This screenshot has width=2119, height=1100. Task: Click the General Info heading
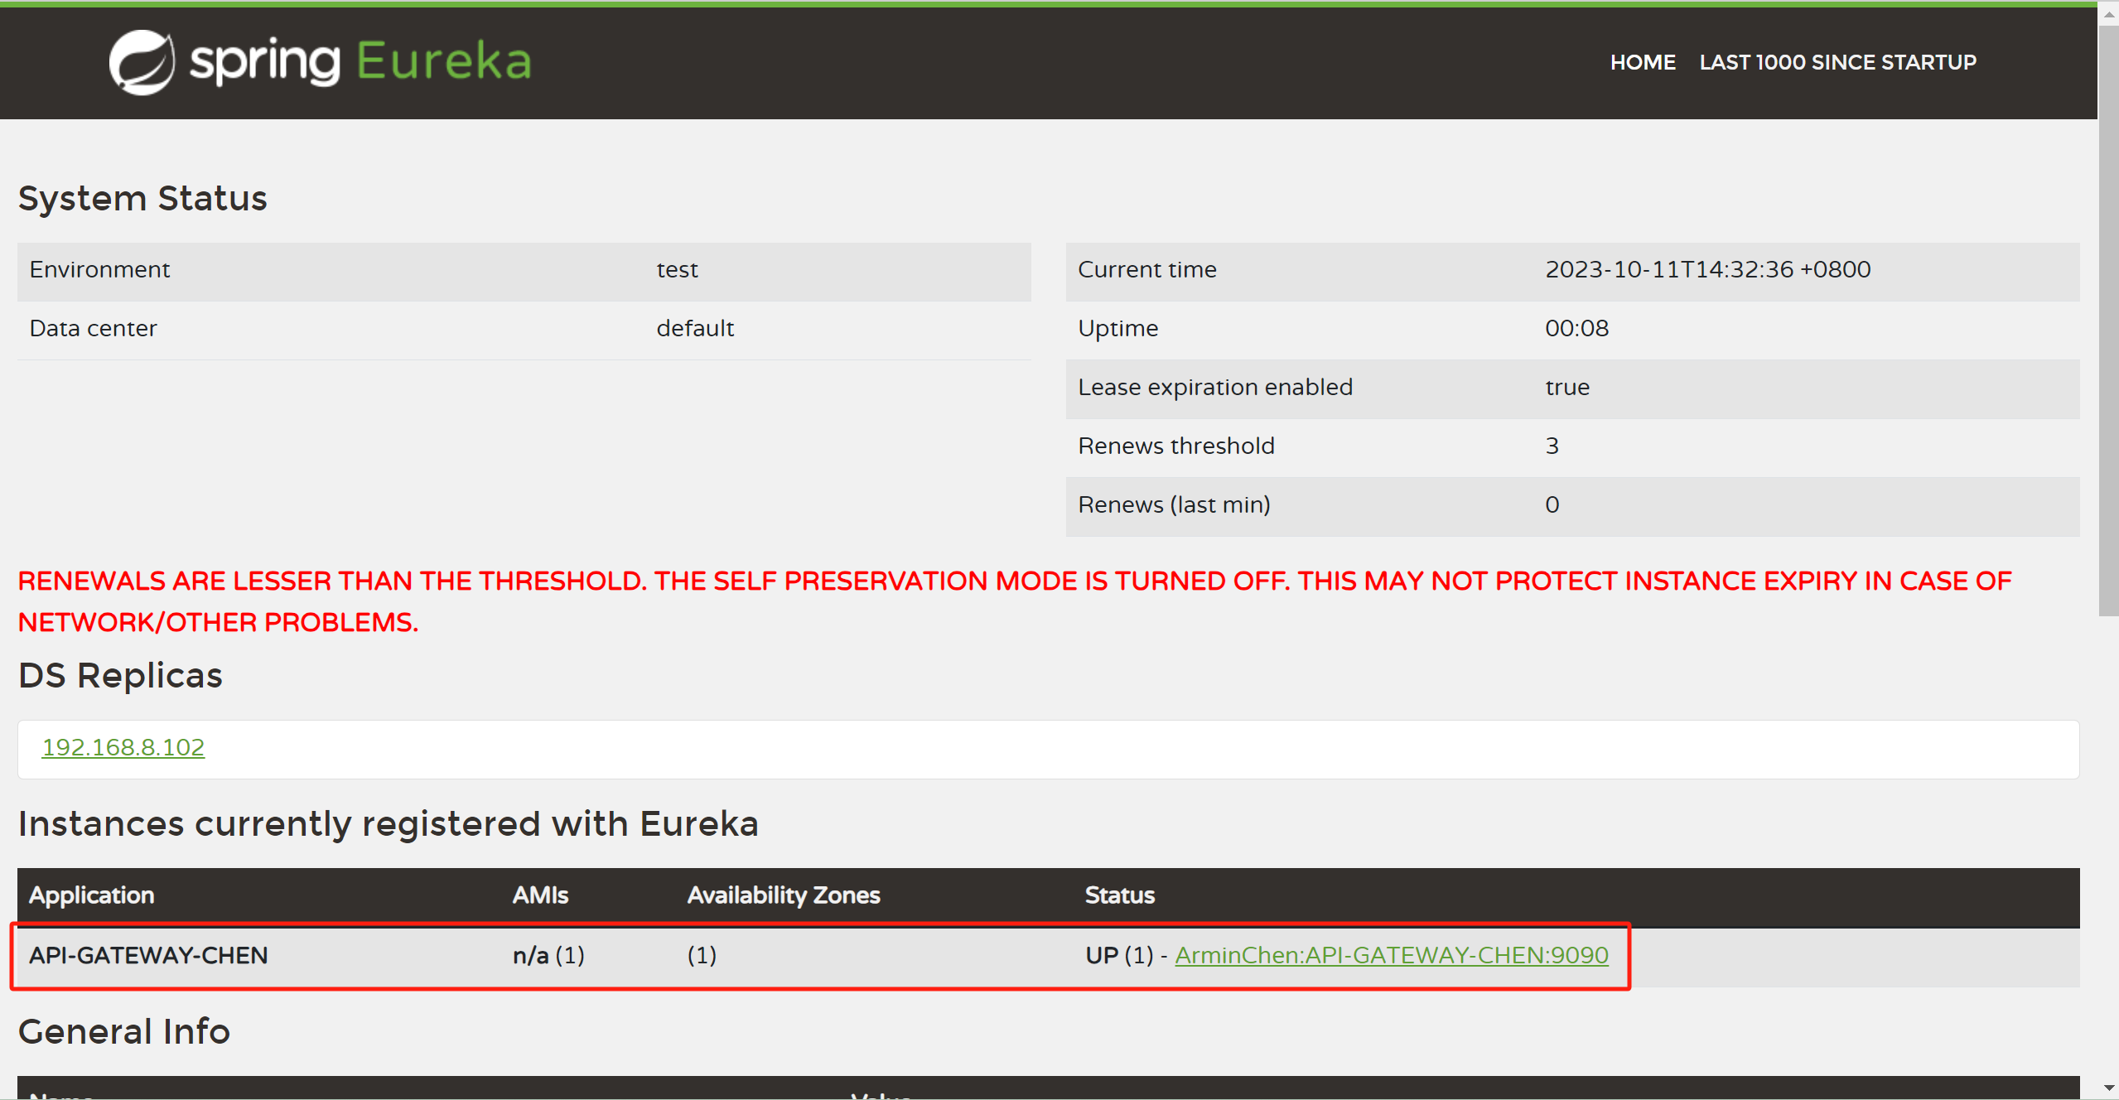[x=124, y=1032]
